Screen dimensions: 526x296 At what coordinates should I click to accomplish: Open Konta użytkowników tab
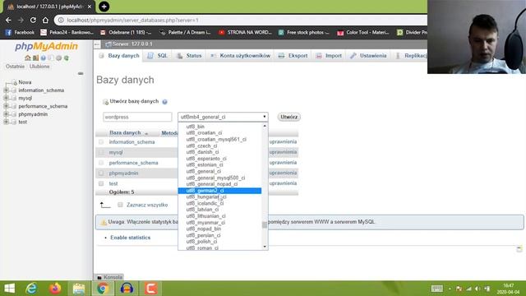point(241,56)
